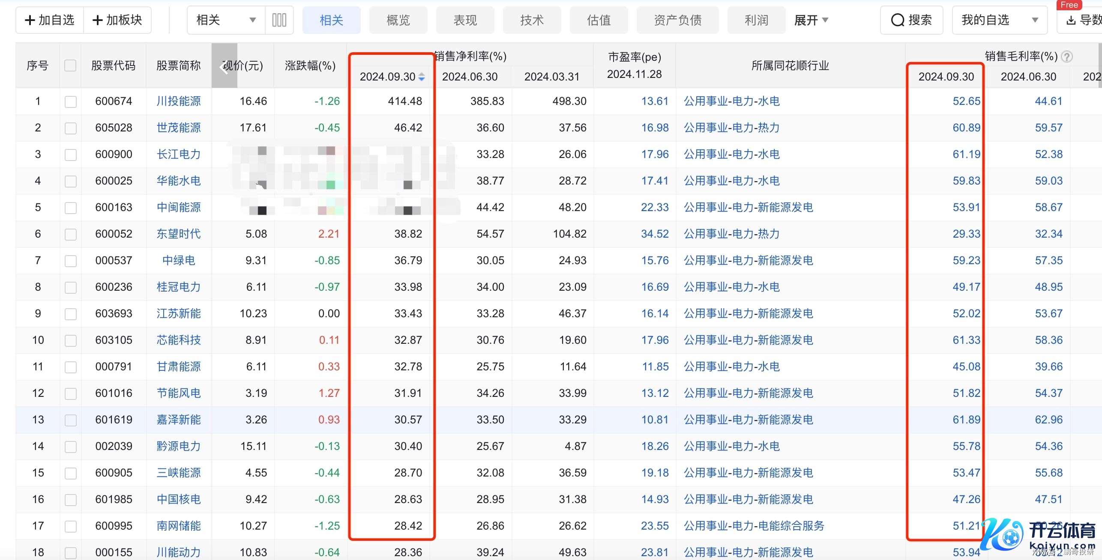
Task: Tick the select-all checkbox in the header
Action: pyautogui.click(x=70, y=66)
